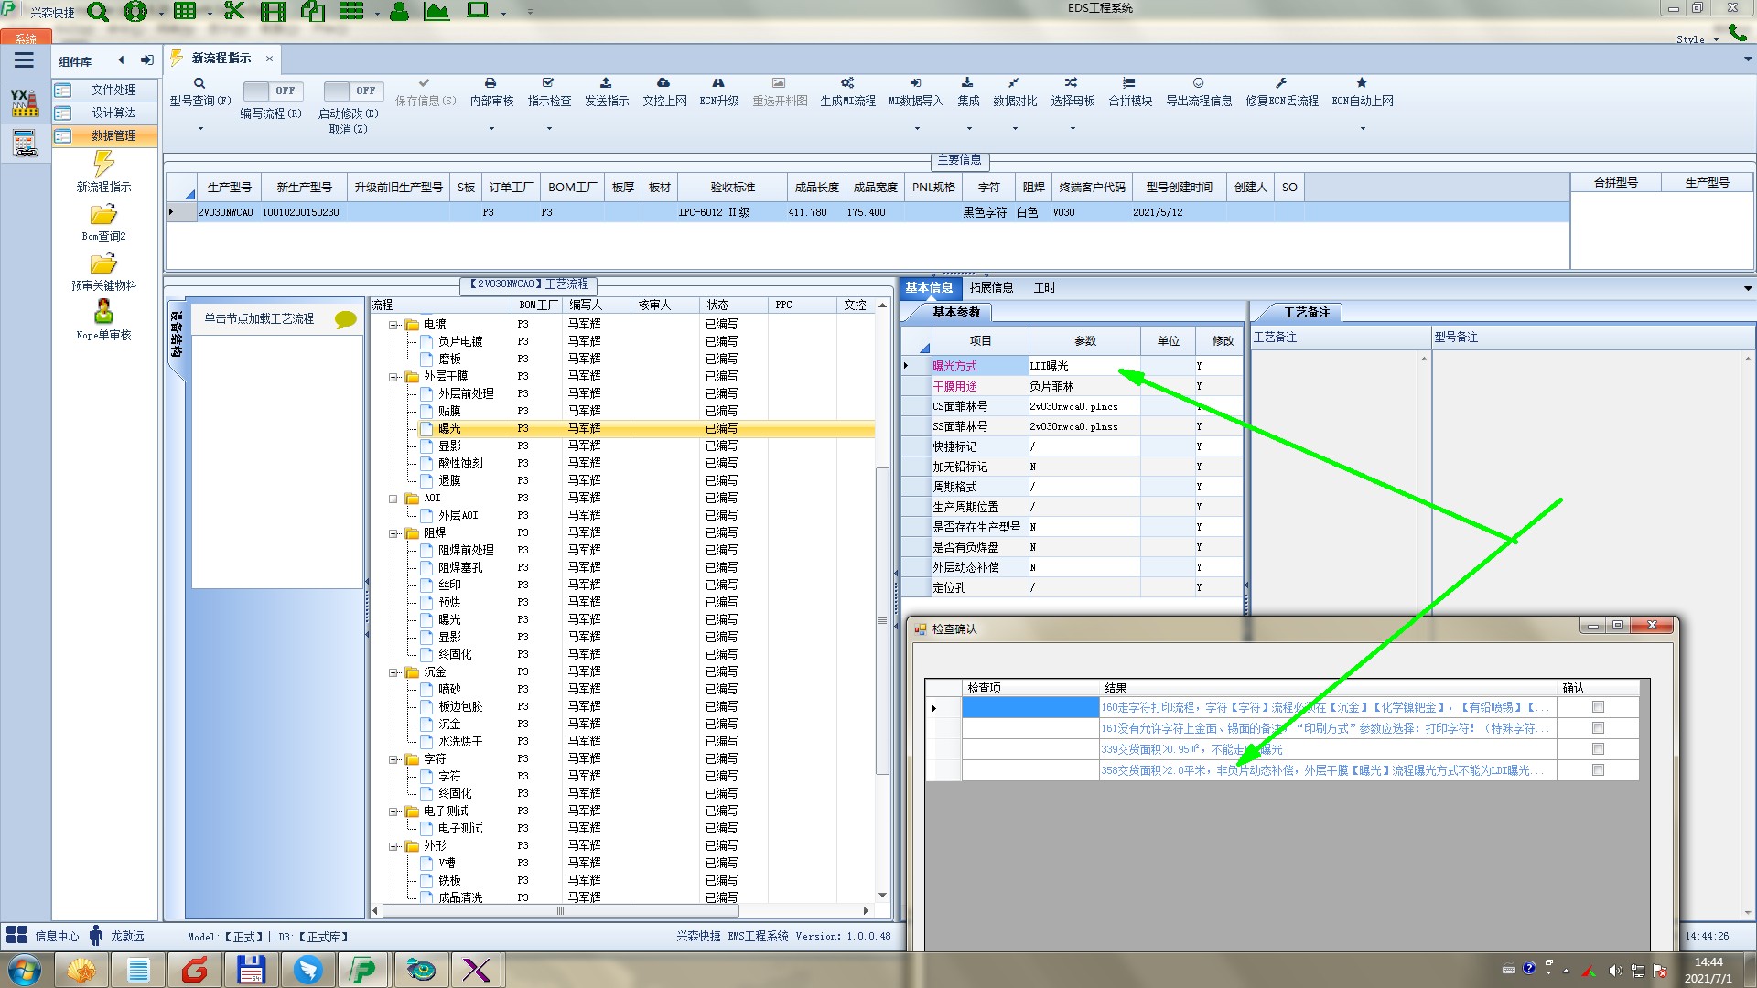Switch to the 工时 tab
Viewport: 1757px width, 988px height.
1044,288
